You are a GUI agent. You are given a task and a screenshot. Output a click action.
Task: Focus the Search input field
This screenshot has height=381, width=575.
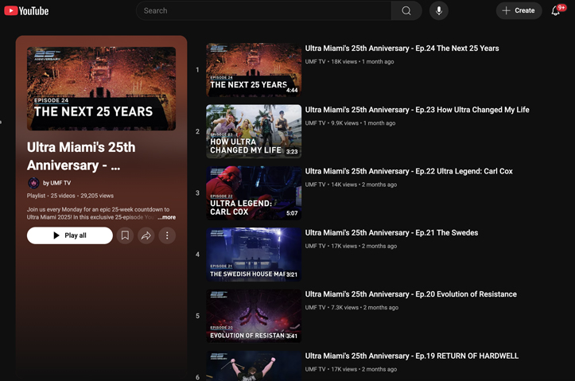pos(264,10)
